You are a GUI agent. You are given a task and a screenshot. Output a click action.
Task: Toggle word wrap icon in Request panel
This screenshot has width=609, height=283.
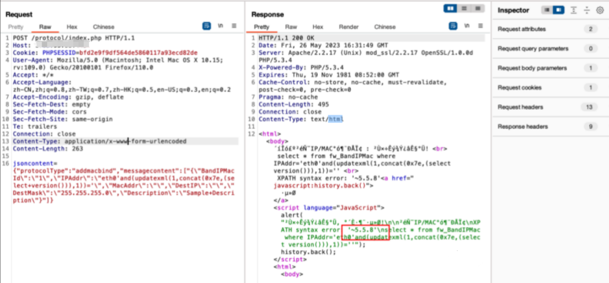click(206, 26)
